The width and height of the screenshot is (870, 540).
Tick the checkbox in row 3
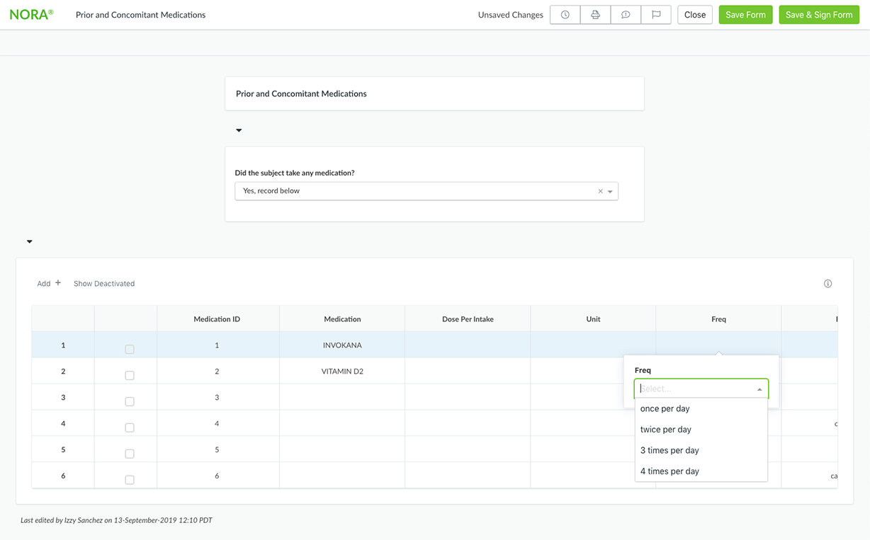(130, 401)
